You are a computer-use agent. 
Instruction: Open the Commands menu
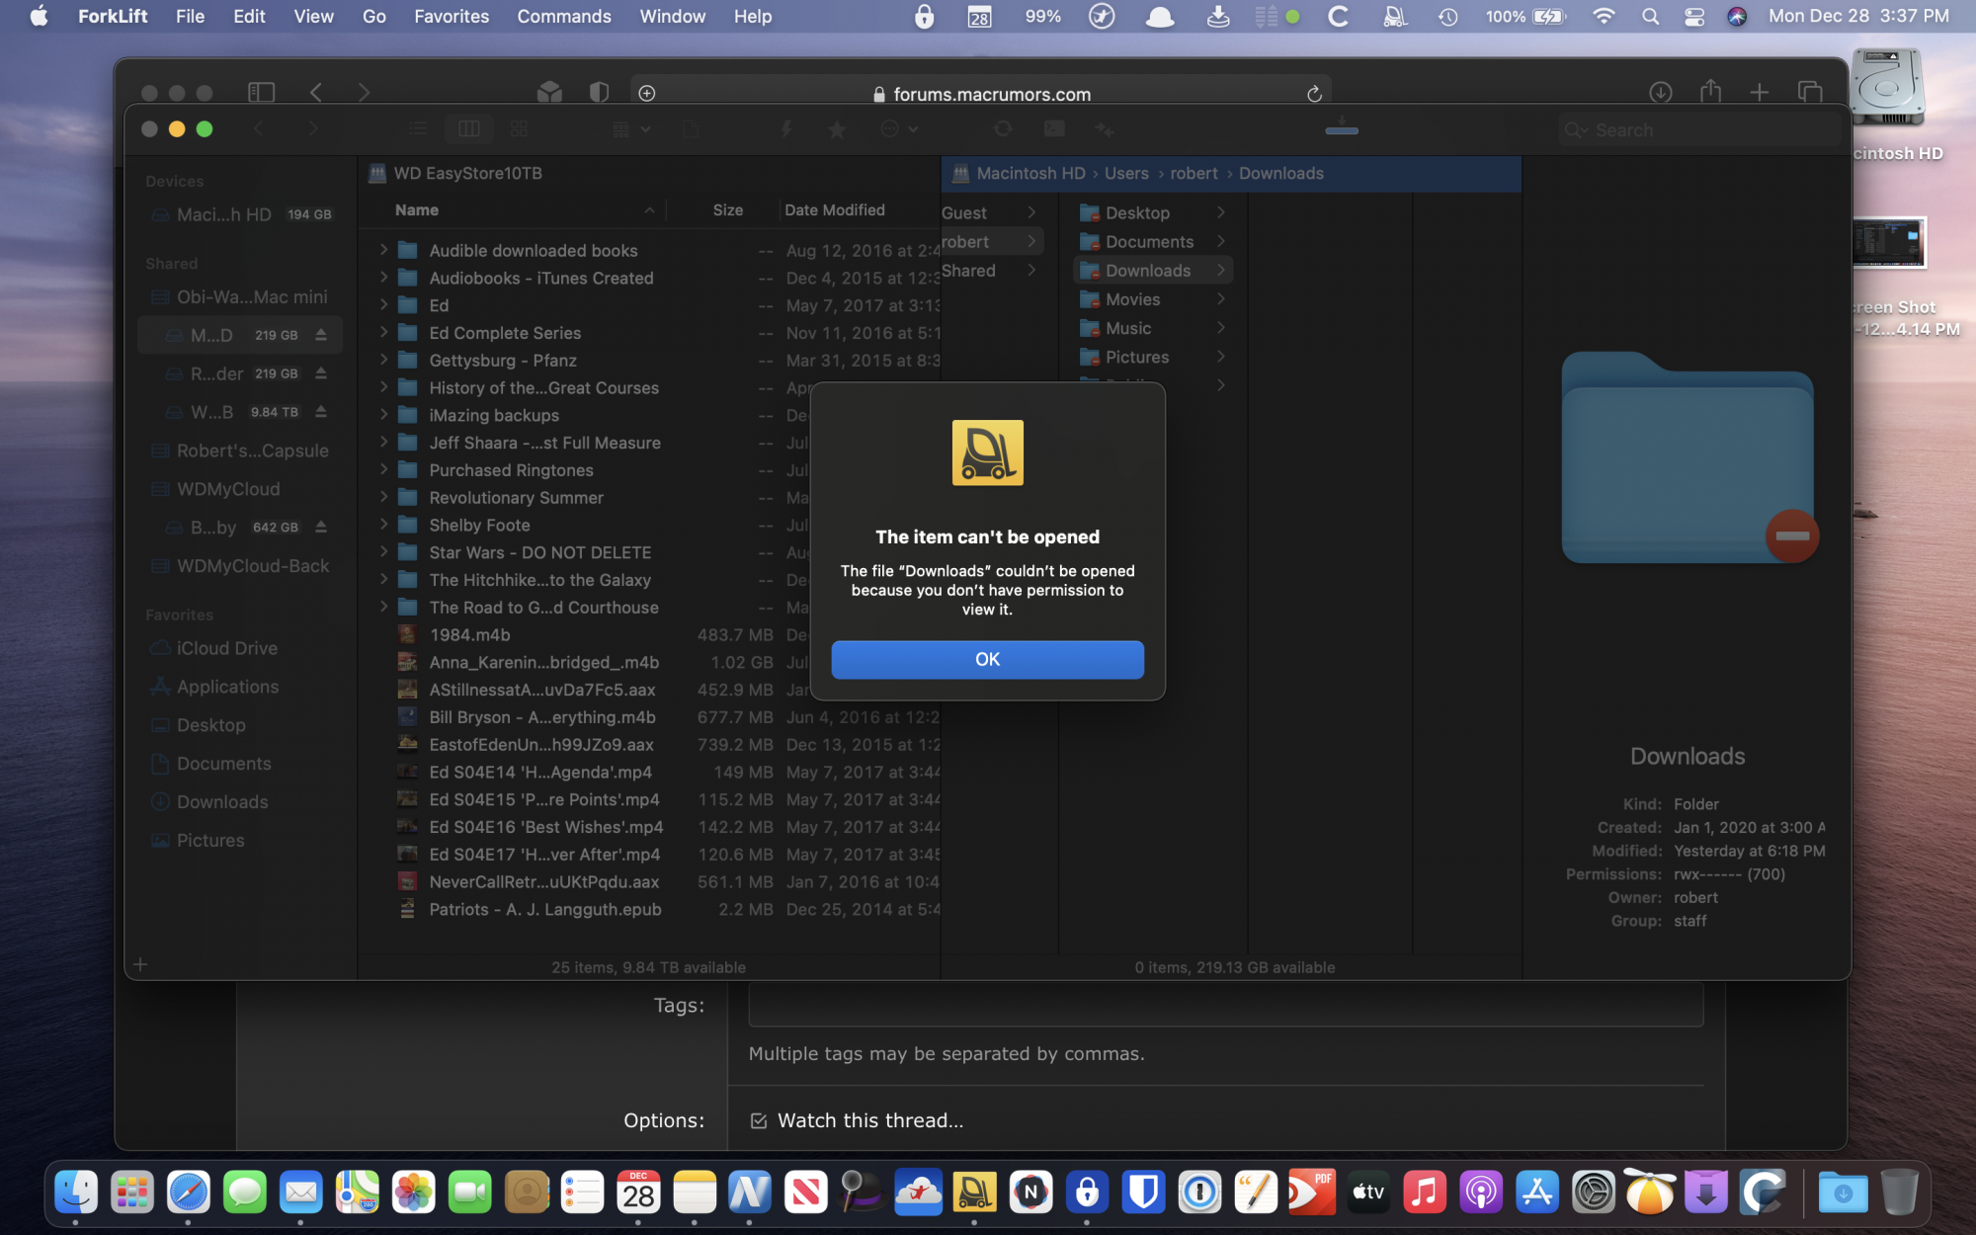[563, 16]
